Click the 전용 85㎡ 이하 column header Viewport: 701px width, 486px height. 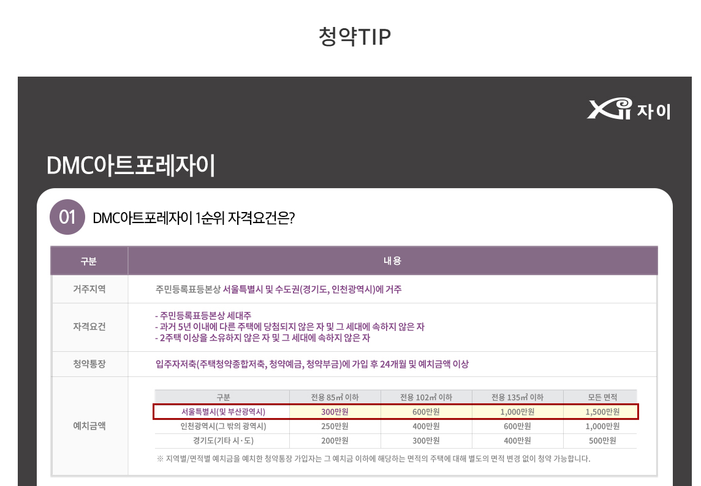point(335,397)
